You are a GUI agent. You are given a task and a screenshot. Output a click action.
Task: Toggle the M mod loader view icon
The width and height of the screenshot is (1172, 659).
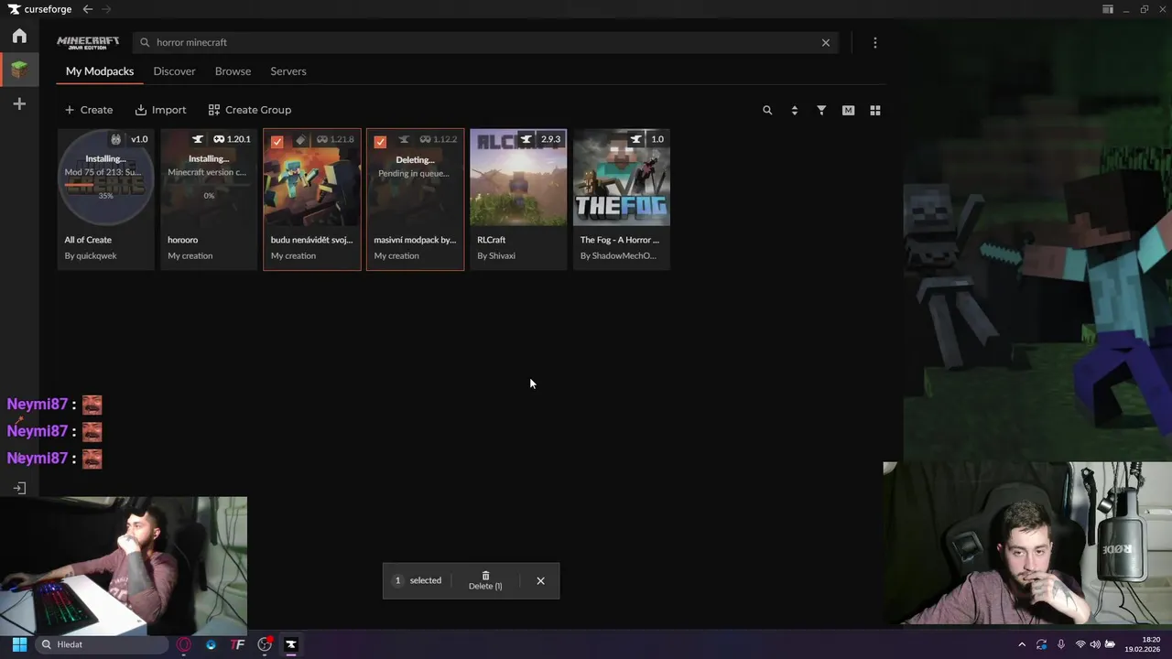point(848,110)
